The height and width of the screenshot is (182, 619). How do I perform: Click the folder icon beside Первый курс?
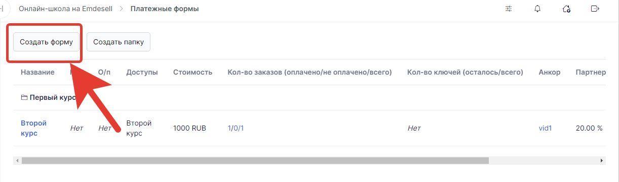(24, 98)
